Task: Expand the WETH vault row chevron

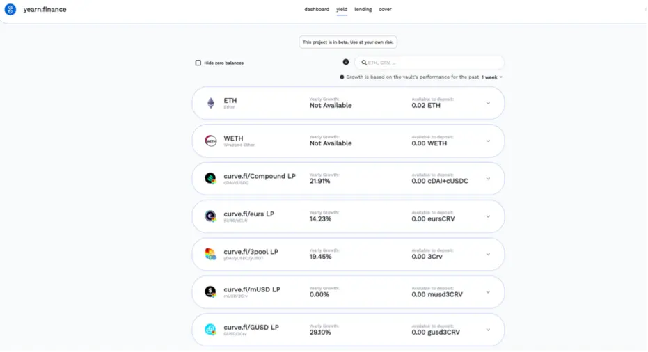Action: (488, 141)
